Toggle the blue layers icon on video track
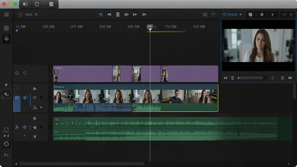 click(x=25, y=98)
